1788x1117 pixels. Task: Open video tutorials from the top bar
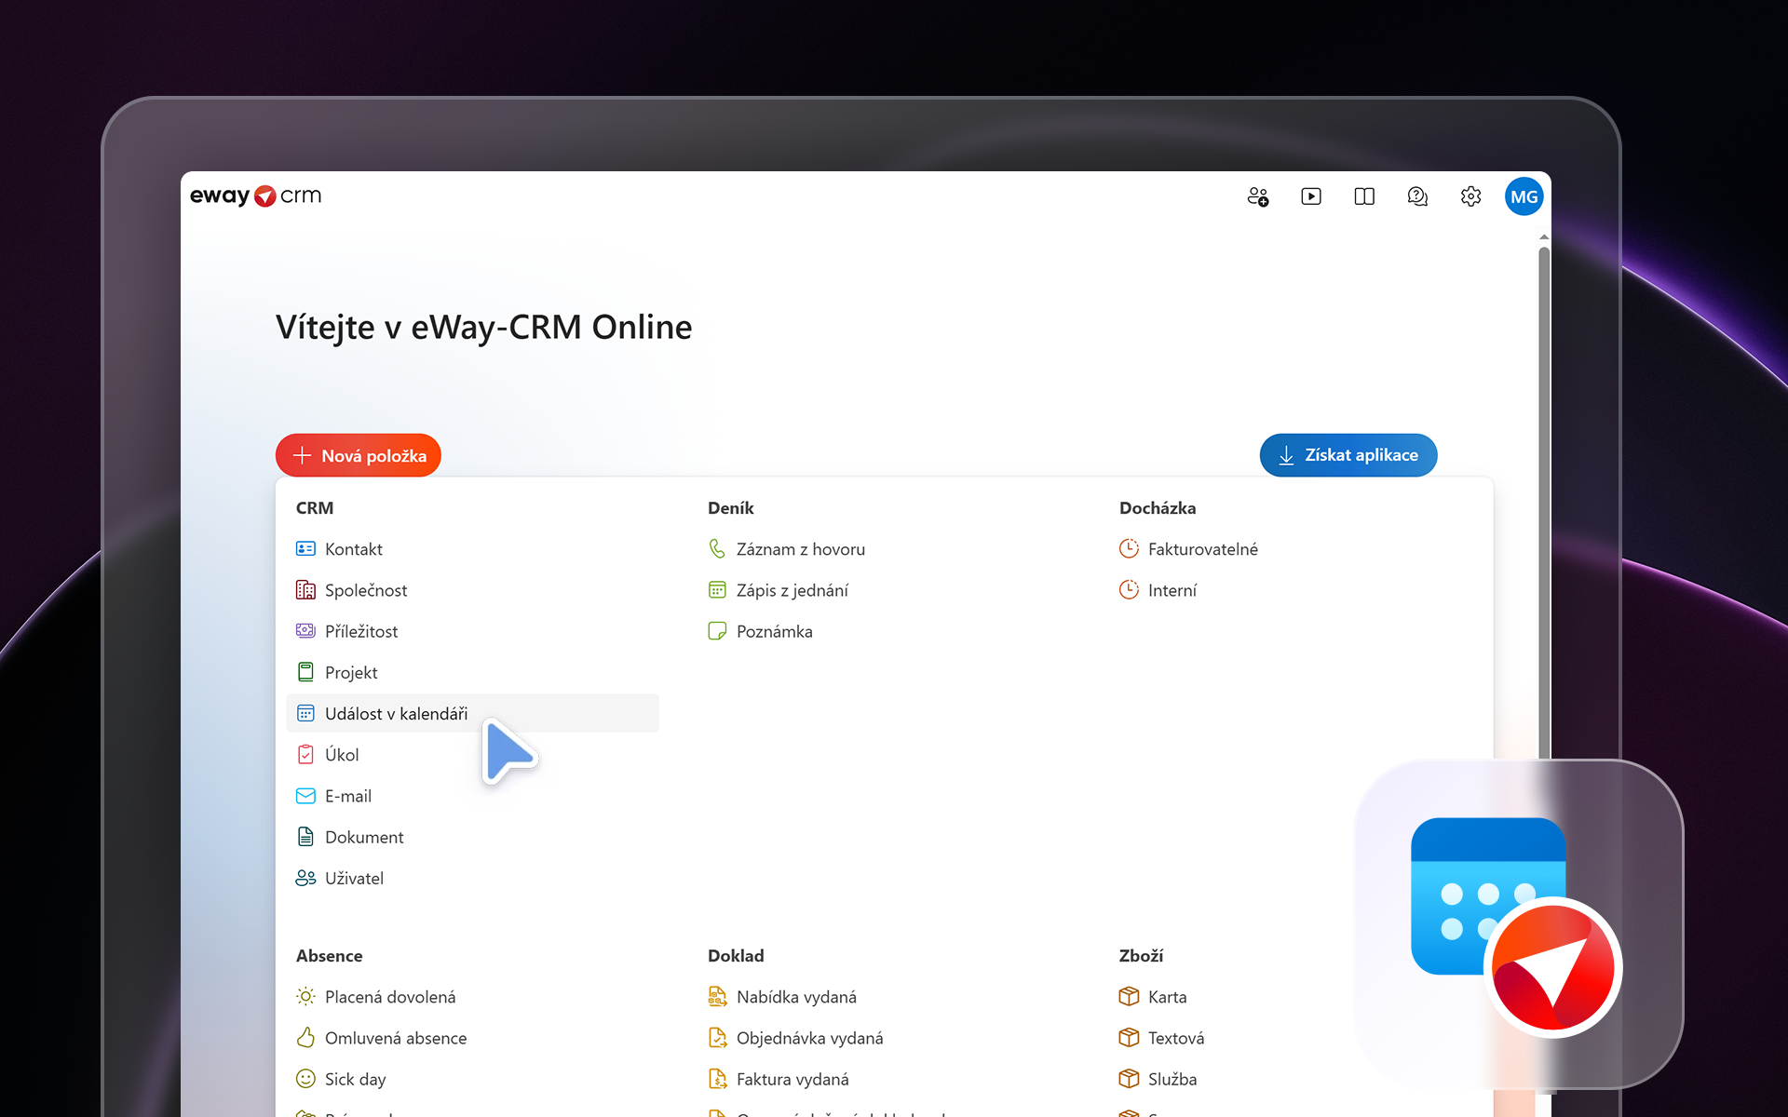click(x=1311, y=196)
